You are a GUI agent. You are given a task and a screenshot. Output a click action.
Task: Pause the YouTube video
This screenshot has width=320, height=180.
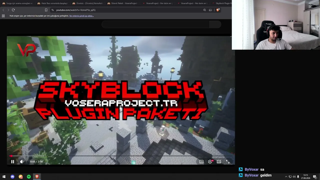[x=12, y=161]
